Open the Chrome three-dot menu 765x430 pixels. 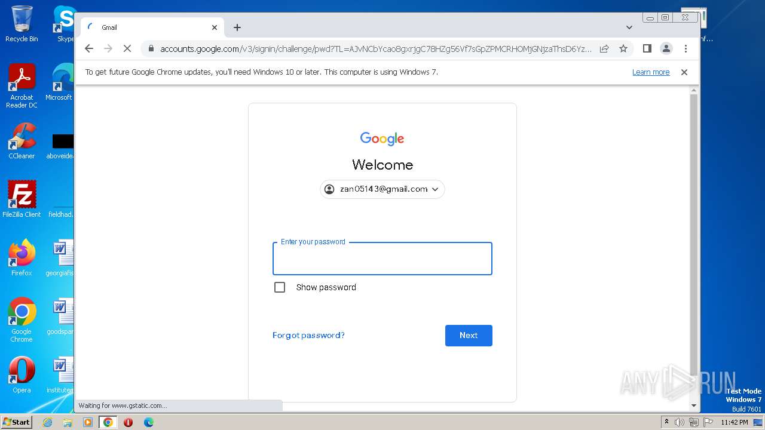pyautogui.click(x=686, y=48)
